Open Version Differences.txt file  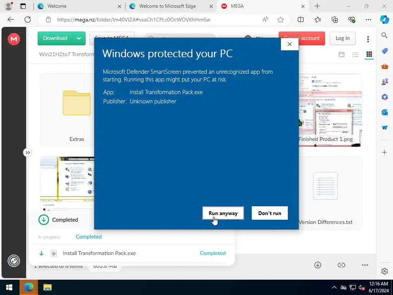(x=330, y=193)
